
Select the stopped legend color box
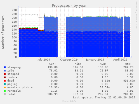5,74
